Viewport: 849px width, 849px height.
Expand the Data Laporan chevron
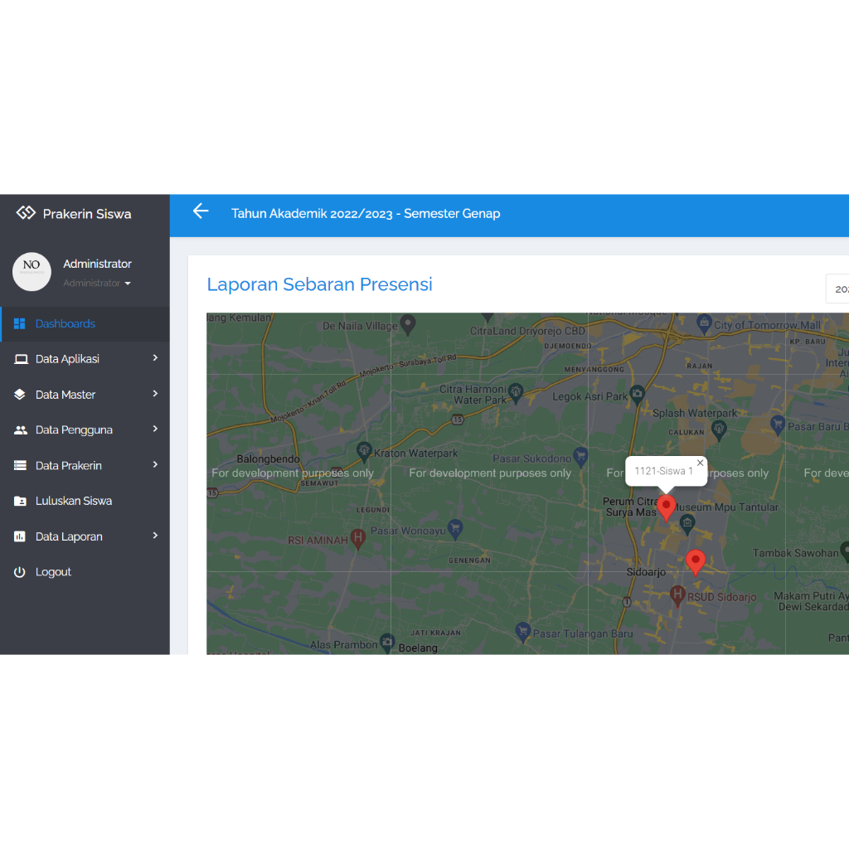155,536
